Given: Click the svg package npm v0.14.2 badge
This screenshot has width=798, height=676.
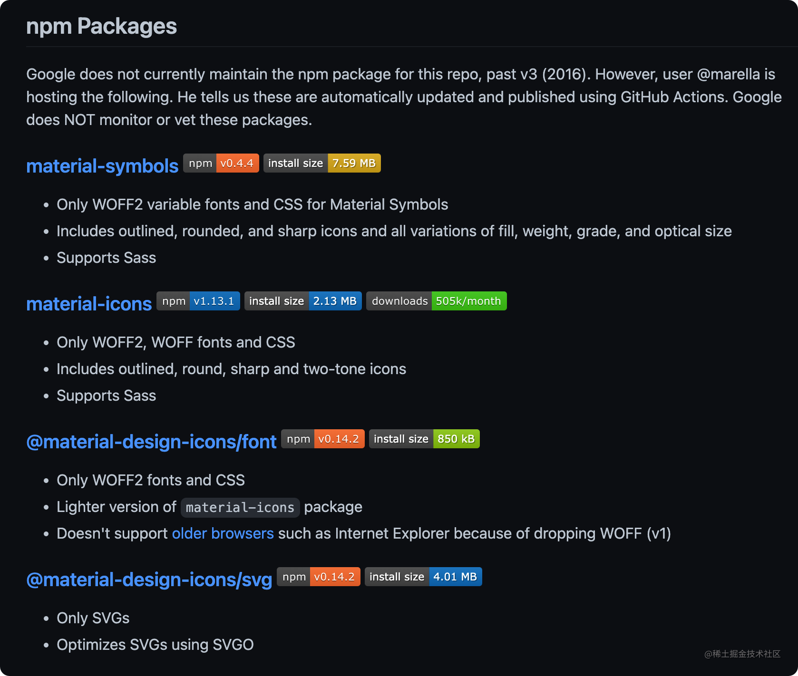Looking at the screenshot, I should pos(319,577).
